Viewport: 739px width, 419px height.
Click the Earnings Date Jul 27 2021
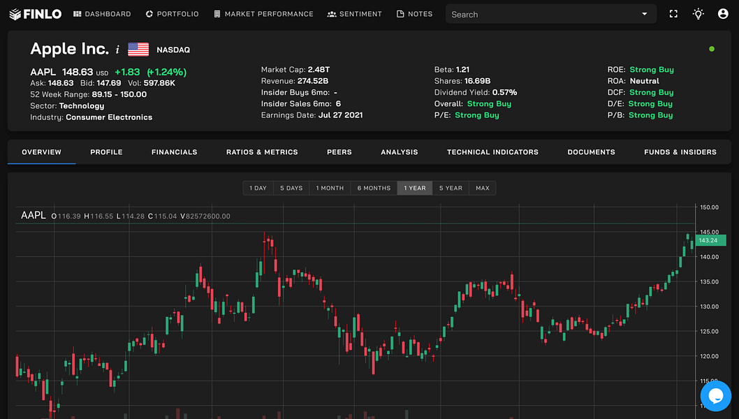click(x=340, y=115)
